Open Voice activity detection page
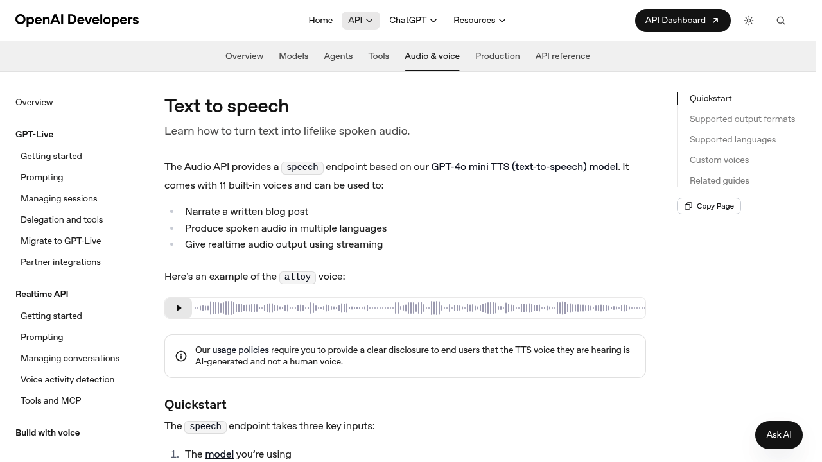Screen dimensions: 822x462 [x=67, y=380]
